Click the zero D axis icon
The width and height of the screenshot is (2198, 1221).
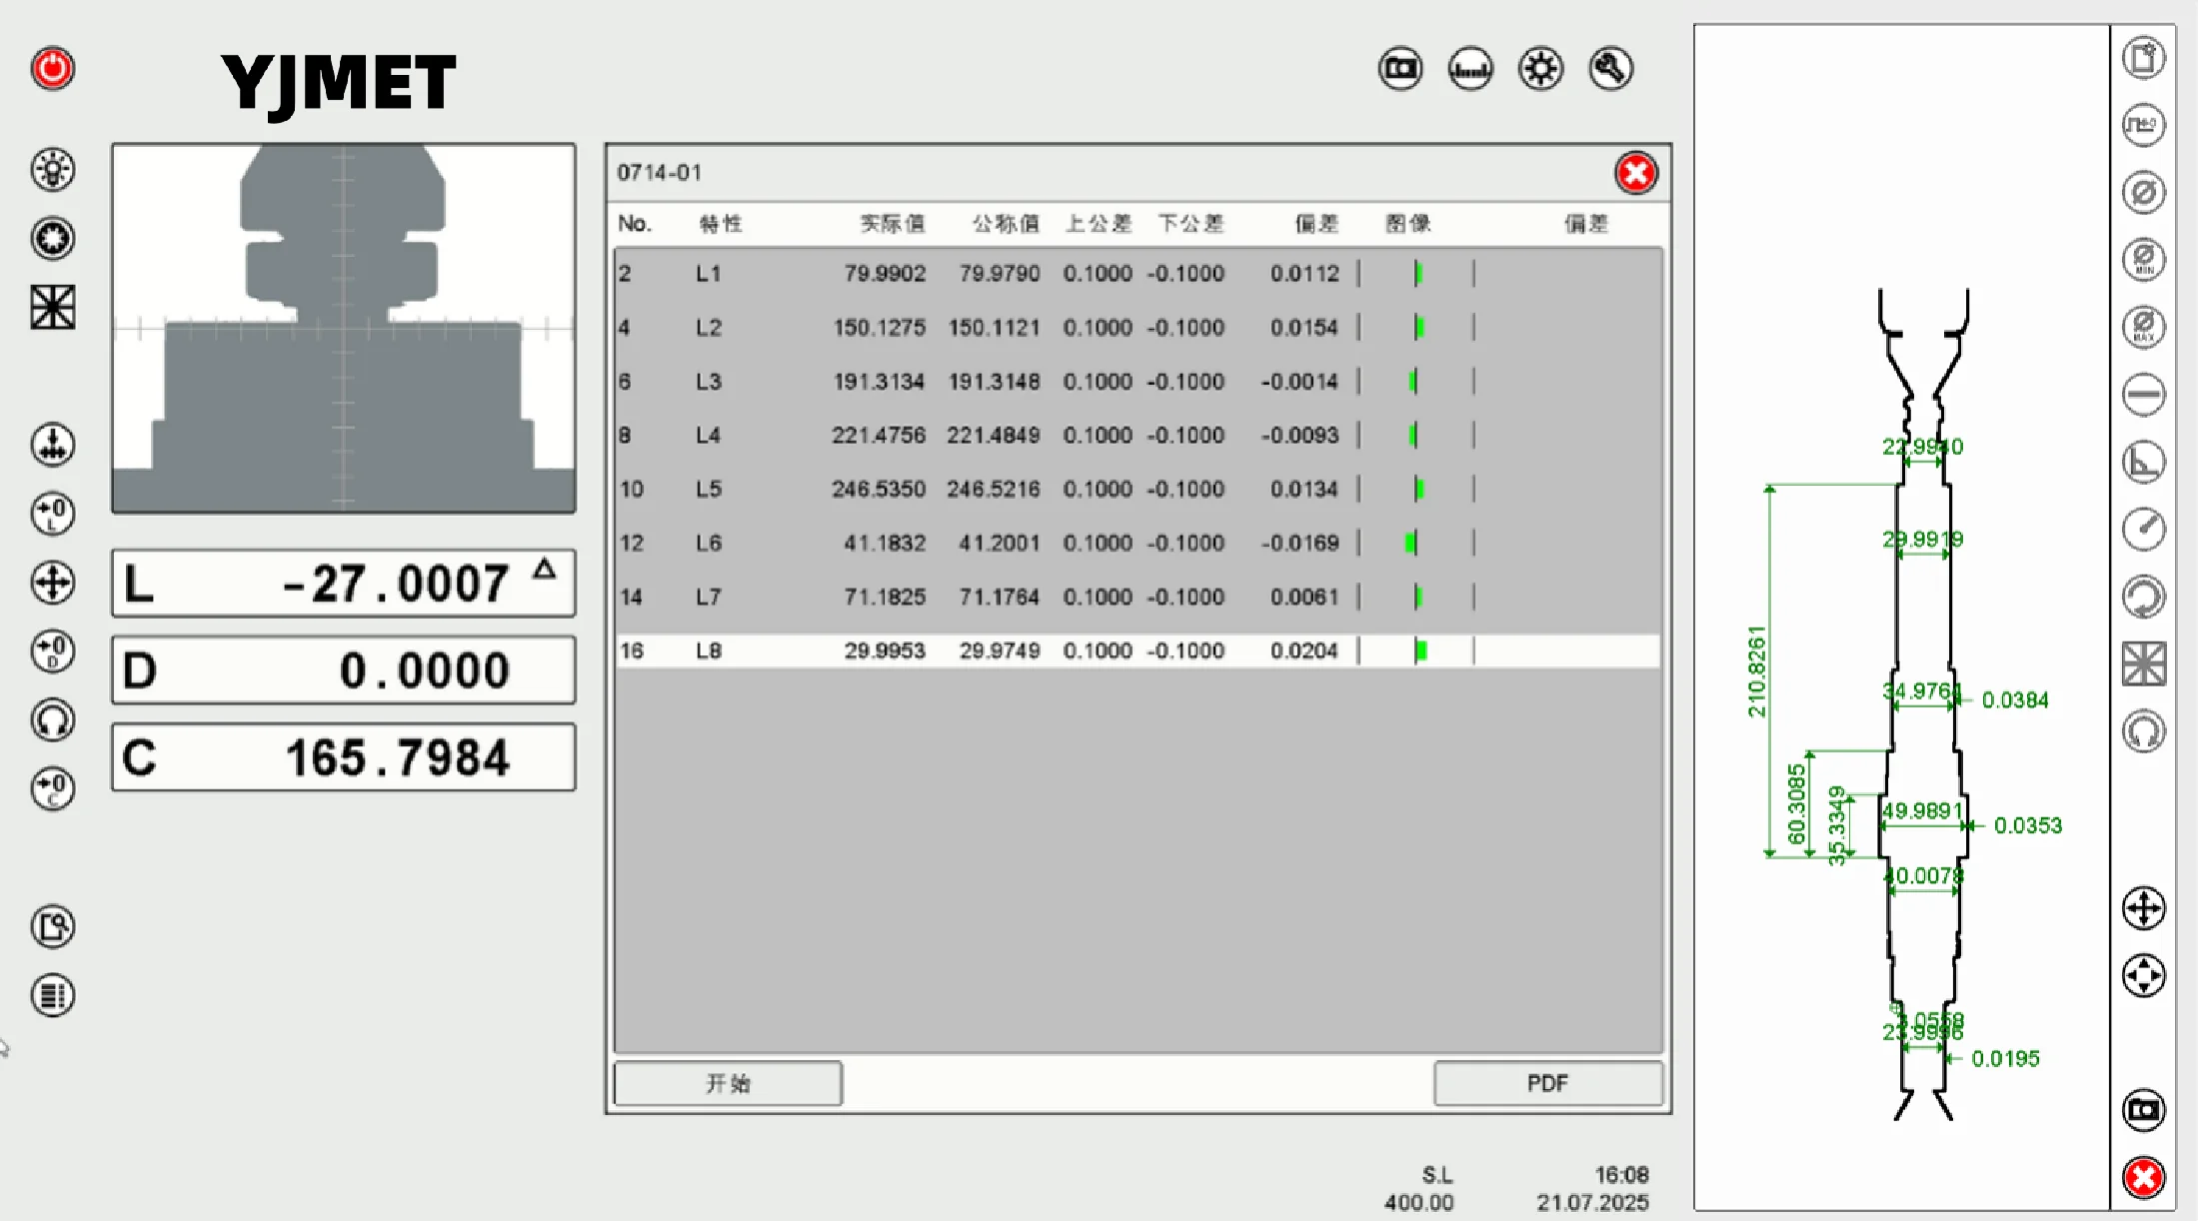53,651
